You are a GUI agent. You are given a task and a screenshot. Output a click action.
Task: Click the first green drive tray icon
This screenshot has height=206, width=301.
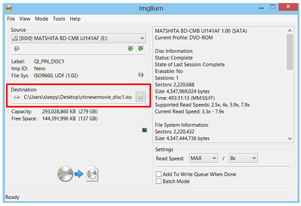coord(130,48)
